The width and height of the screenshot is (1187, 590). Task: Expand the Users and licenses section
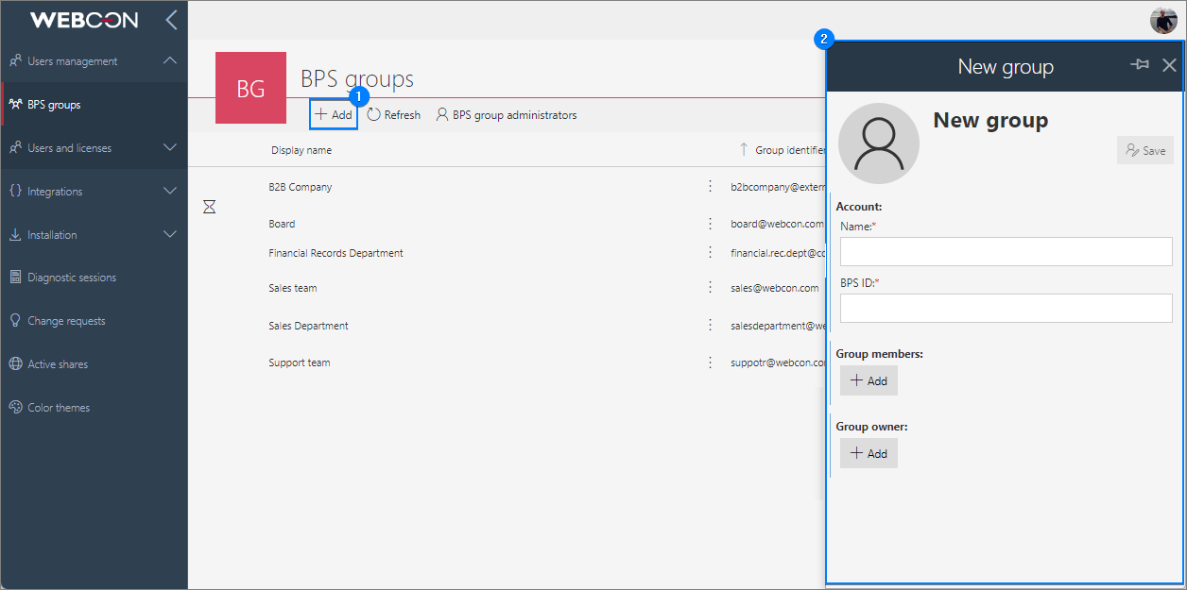click(170, 148)
